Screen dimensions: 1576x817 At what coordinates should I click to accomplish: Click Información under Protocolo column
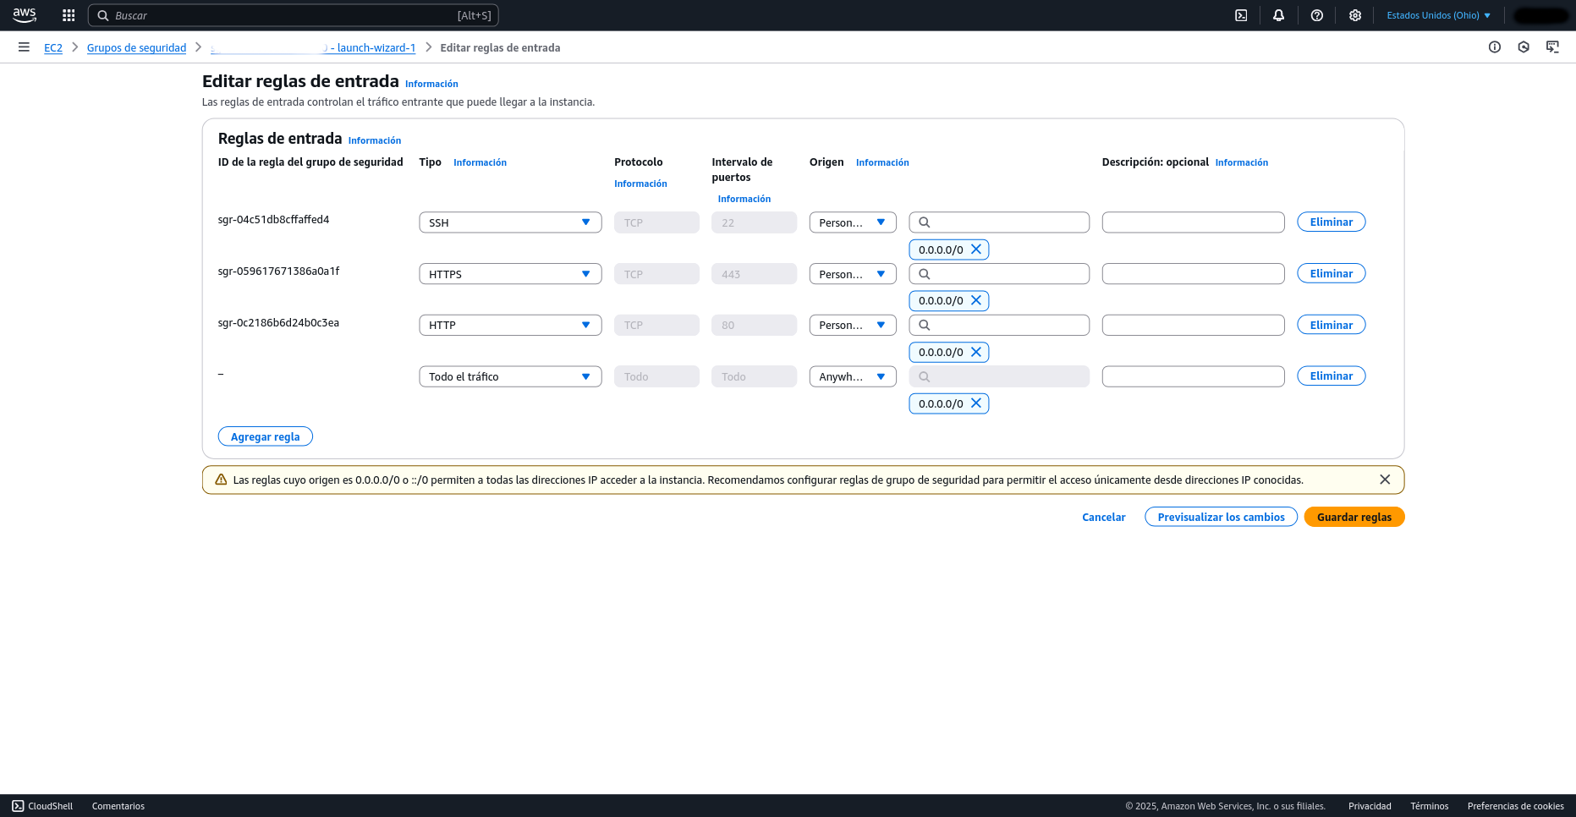pos(640,184)
